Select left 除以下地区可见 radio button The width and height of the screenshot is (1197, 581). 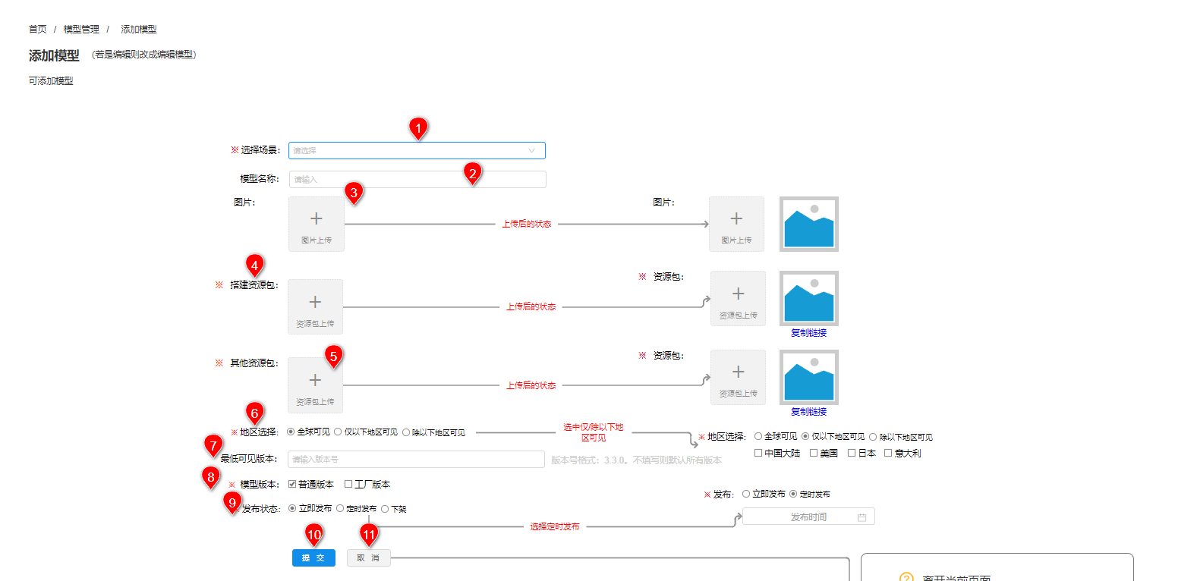[x=406, y=432]
